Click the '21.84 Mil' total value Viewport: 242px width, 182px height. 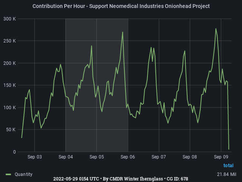pyautogui.click(x=226, y=174)
